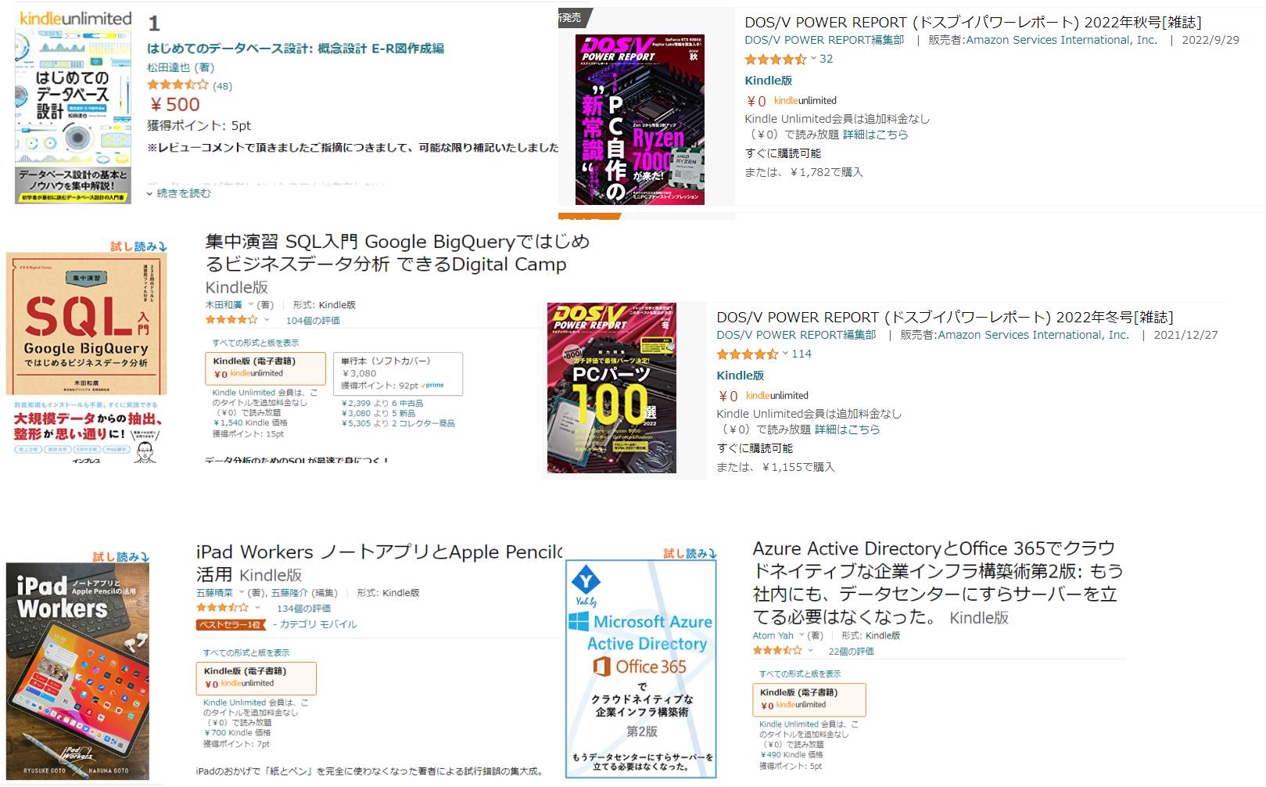Select 単行本 (ソフトカバー) format for SQL入門
Image resolution: width=1266 pixels, height=787 pixels.
point(398,372)
